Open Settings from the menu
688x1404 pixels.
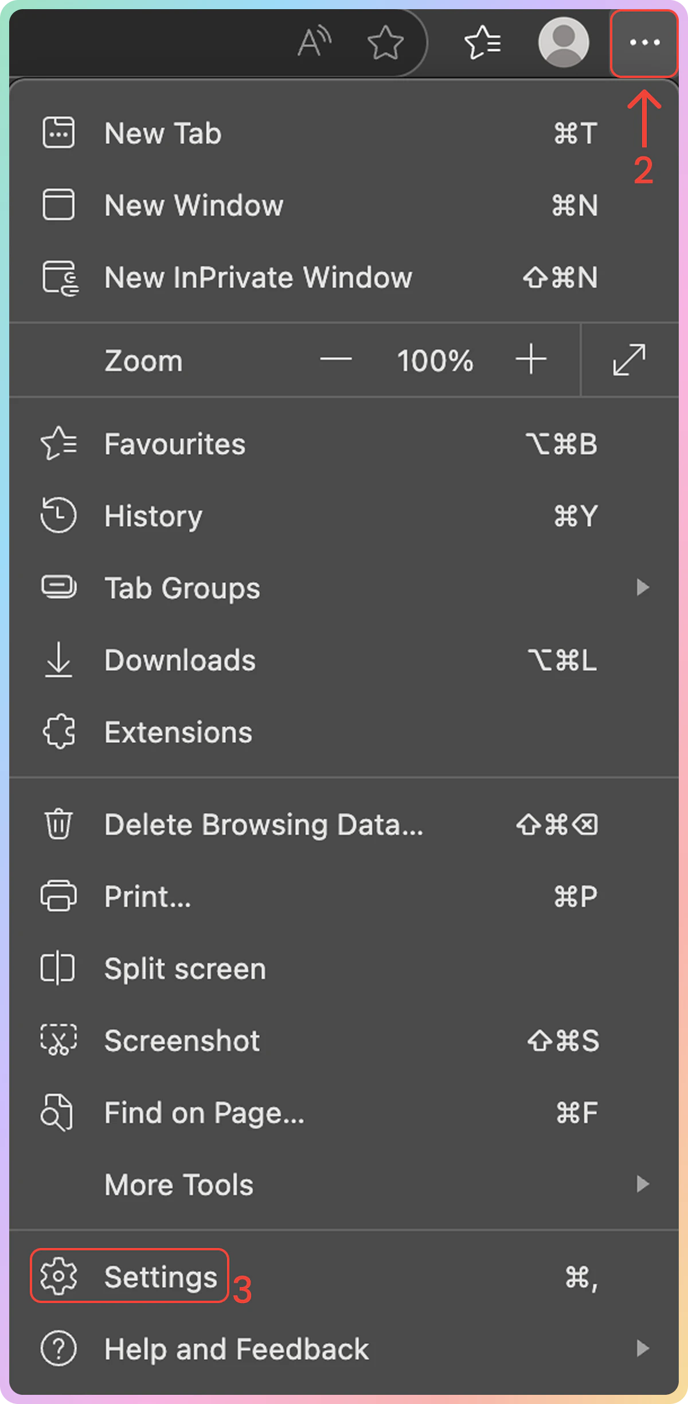[x=161, y=1277]
